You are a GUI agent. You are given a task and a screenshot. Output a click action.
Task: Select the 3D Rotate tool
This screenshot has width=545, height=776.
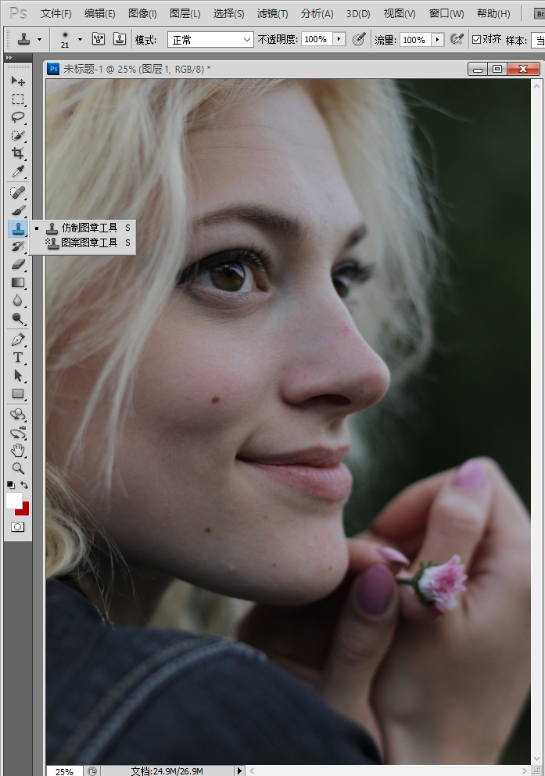point(18,415)
